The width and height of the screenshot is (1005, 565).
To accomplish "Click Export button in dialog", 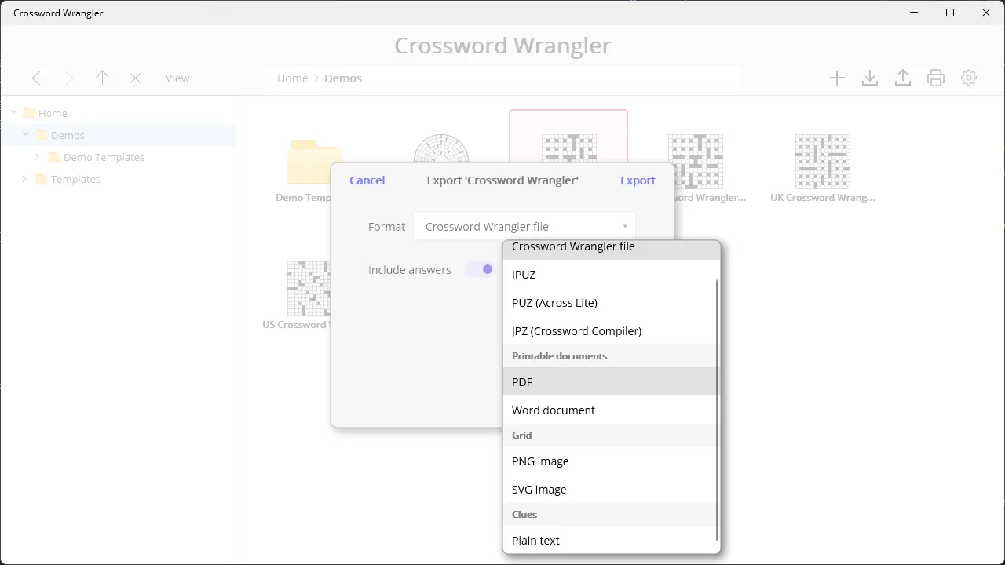I will tap(638, 180).
